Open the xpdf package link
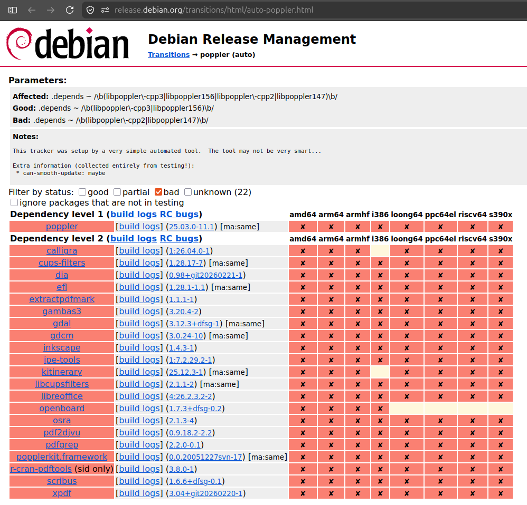 [x=62, y=493]
